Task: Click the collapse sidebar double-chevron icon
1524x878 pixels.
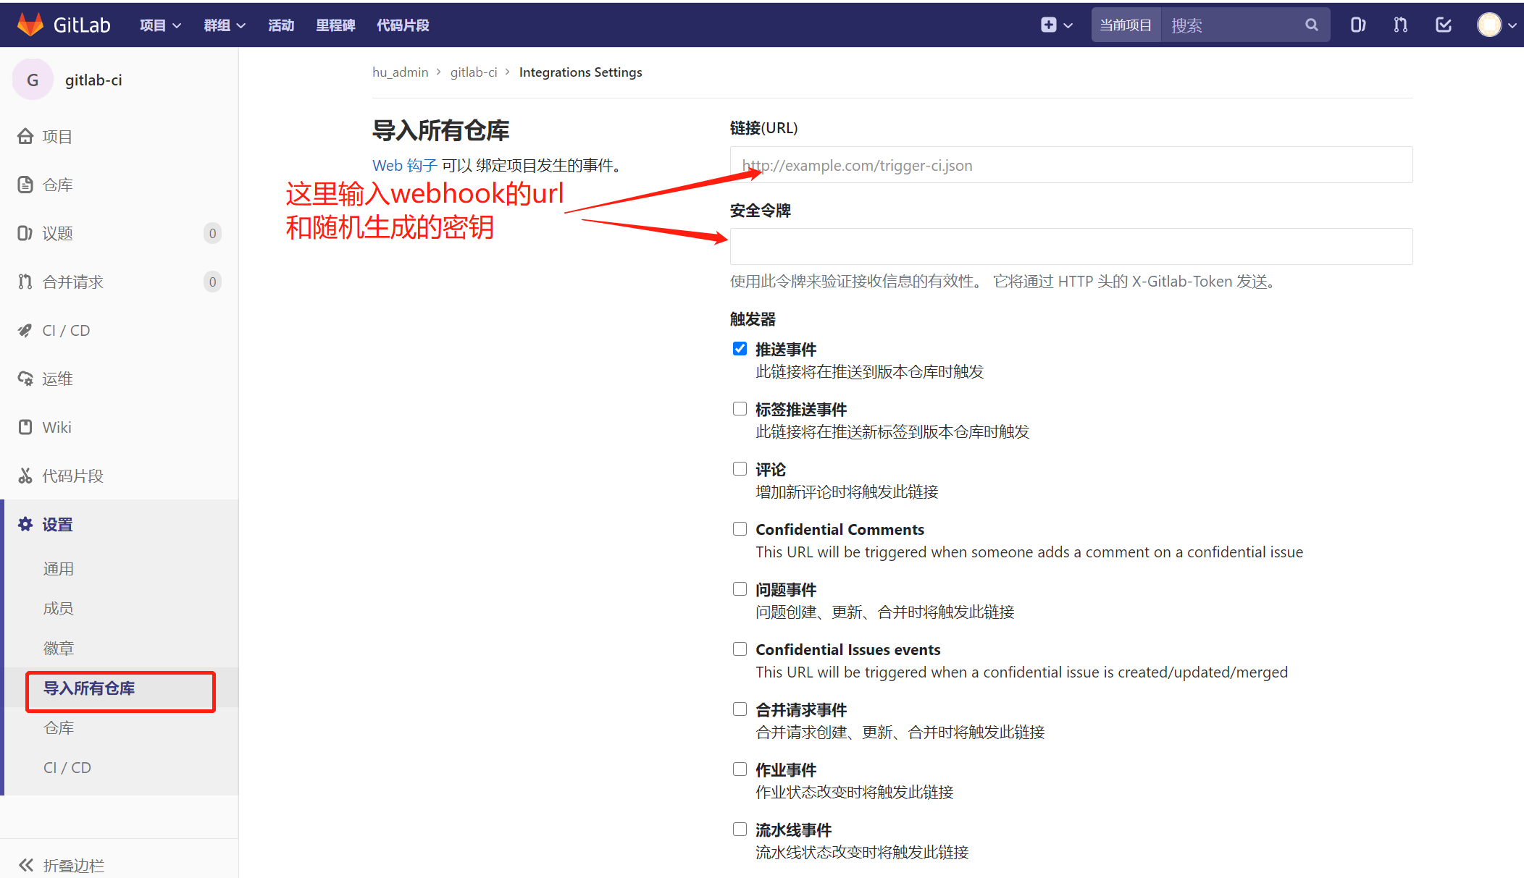Action: click(x=26, y=865)
